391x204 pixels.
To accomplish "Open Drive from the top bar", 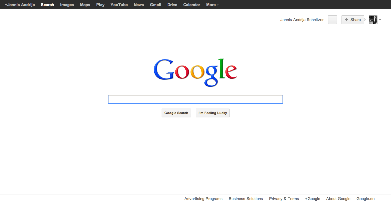I will (172, 5).
